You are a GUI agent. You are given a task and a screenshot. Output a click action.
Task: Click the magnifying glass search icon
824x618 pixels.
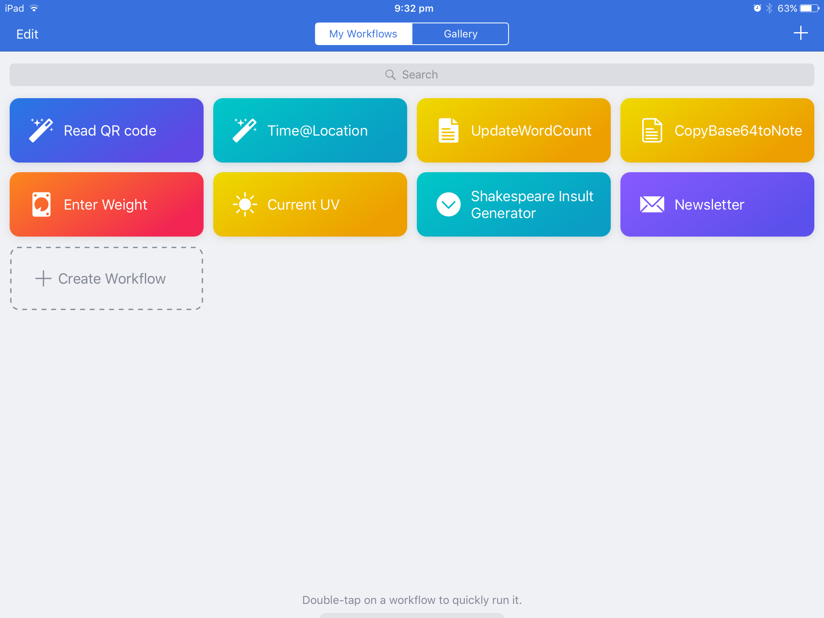390,74
